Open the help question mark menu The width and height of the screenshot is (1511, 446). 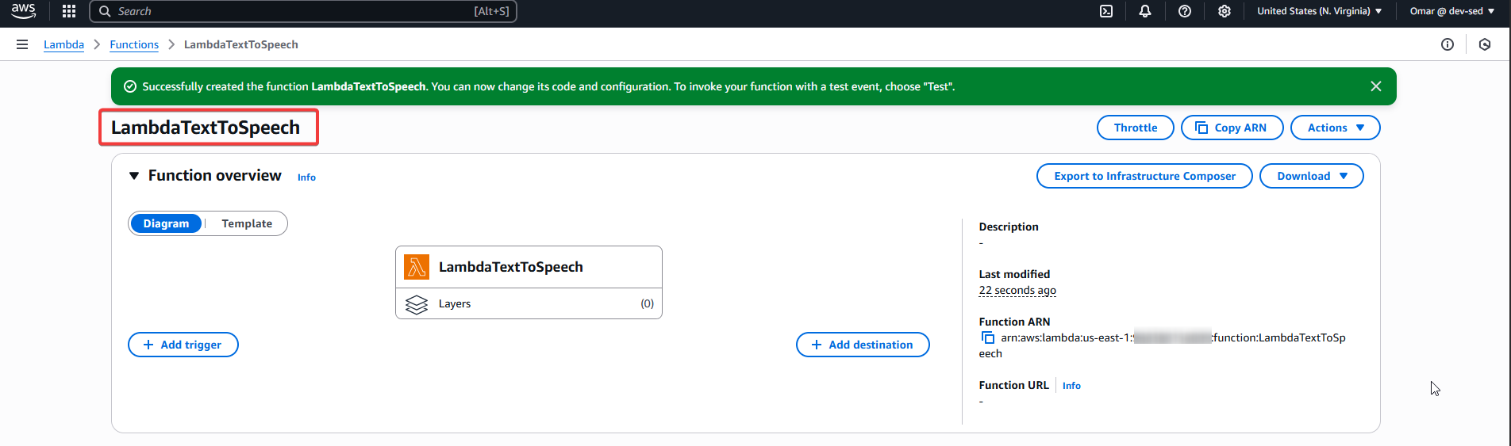[x=1185, y=11]
